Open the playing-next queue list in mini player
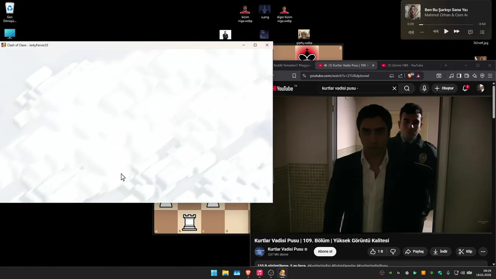 tap(482, 32)
